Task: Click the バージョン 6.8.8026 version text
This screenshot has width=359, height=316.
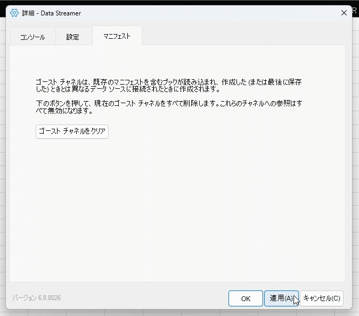Action: click(x=37, y=298)
